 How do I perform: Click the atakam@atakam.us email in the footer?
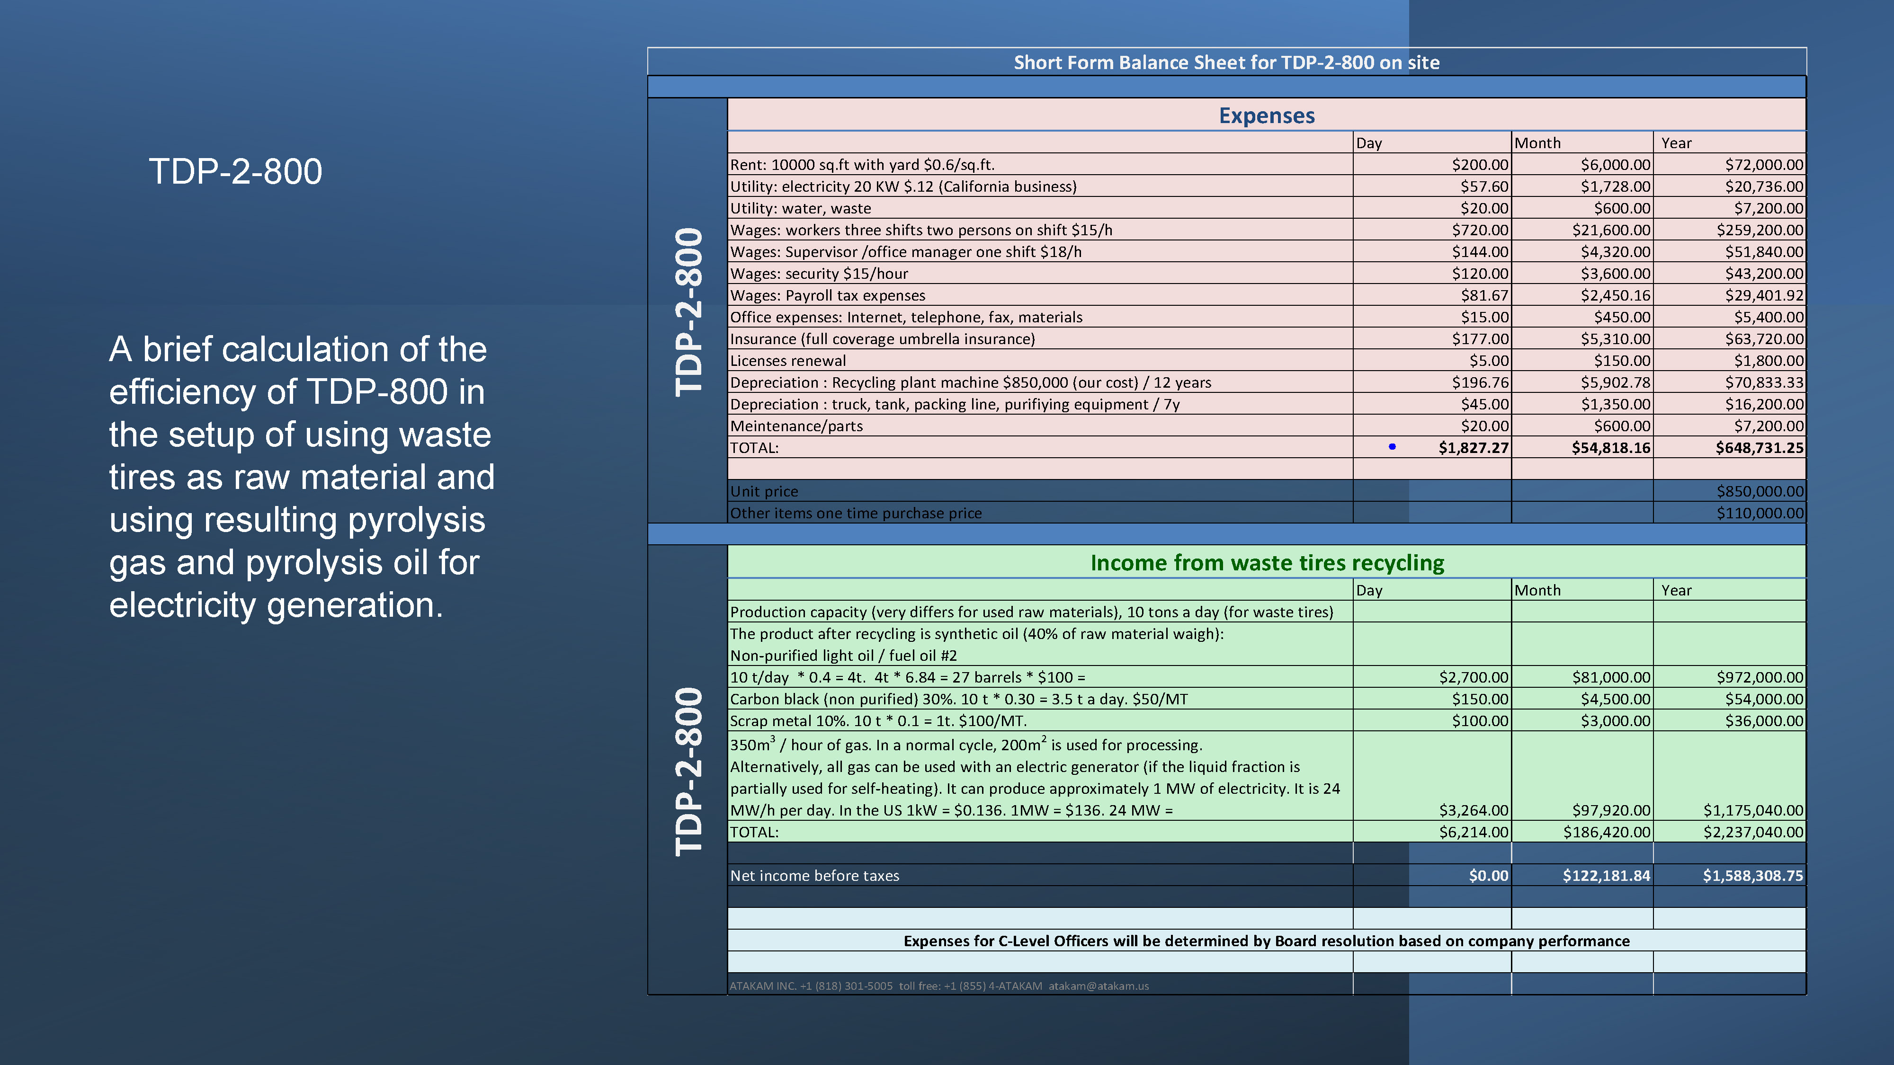click(x=1099, y=985)
